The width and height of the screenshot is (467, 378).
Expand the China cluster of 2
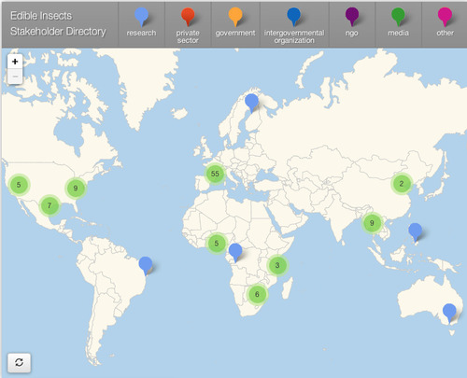coord(402,184)
